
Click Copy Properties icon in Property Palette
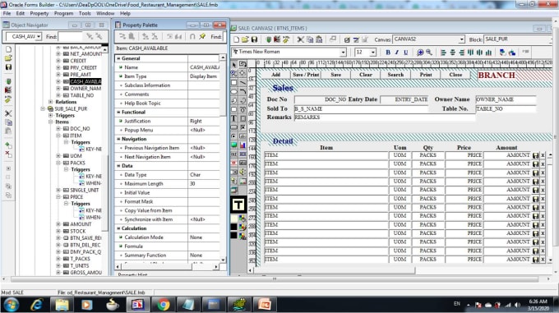tap(122, 36)
